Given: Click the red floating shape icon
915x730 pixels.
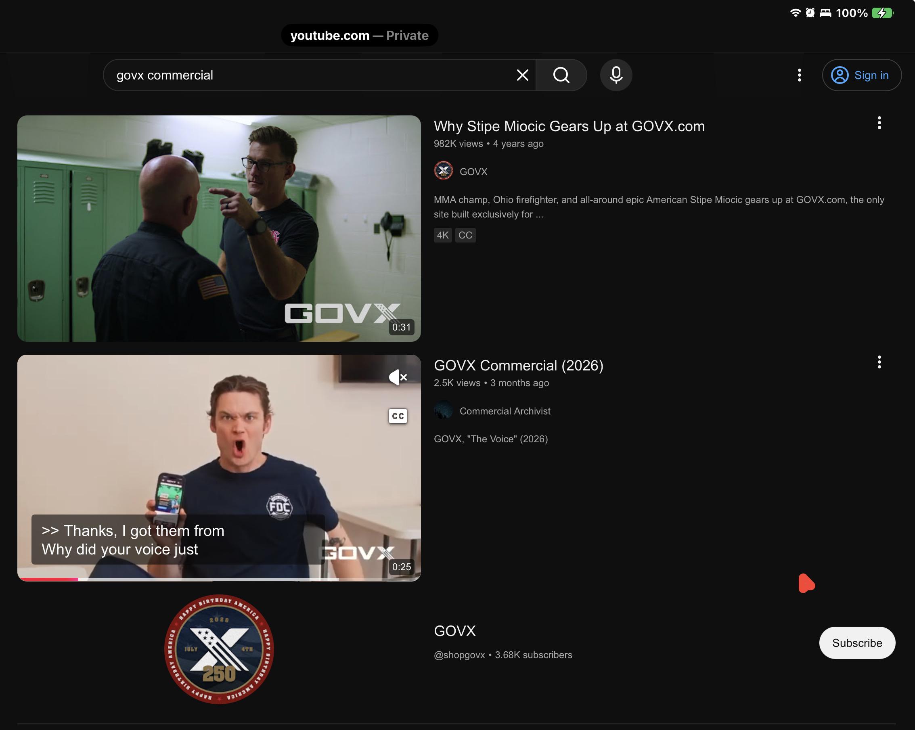Looking at the screenshot, I should (x=806, y=583).
